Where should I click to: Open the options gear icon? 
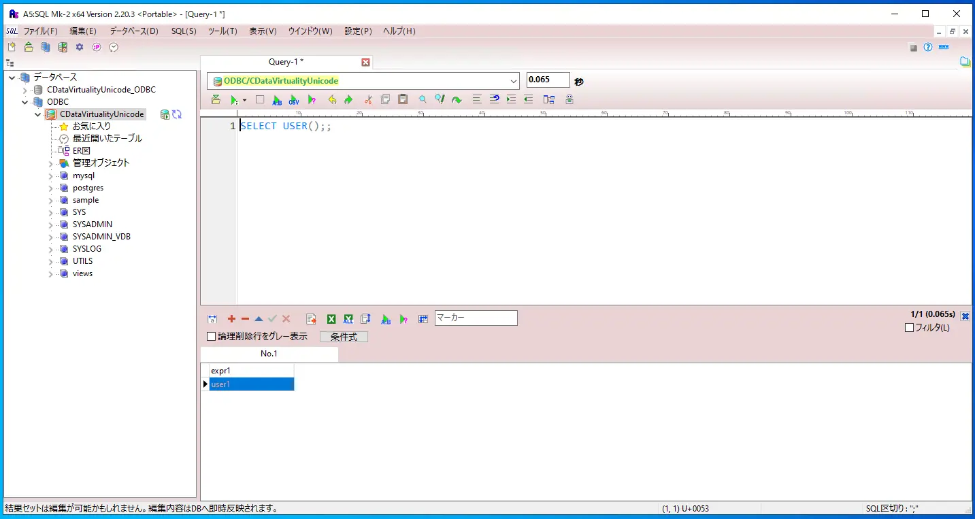pyautogui.click(x=80, y=47)
